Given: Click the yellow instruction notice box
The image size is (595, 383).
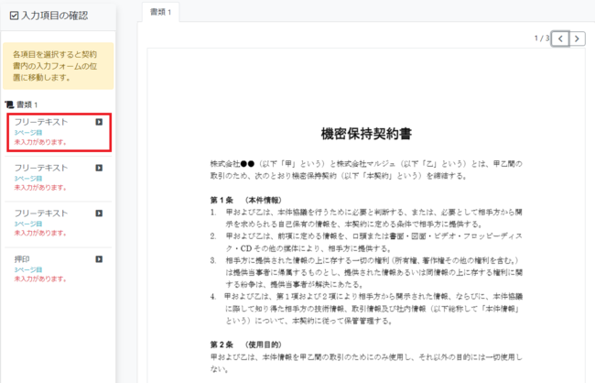Looking at the screenshot, I should pyautogui.click(x=59, y=65).
